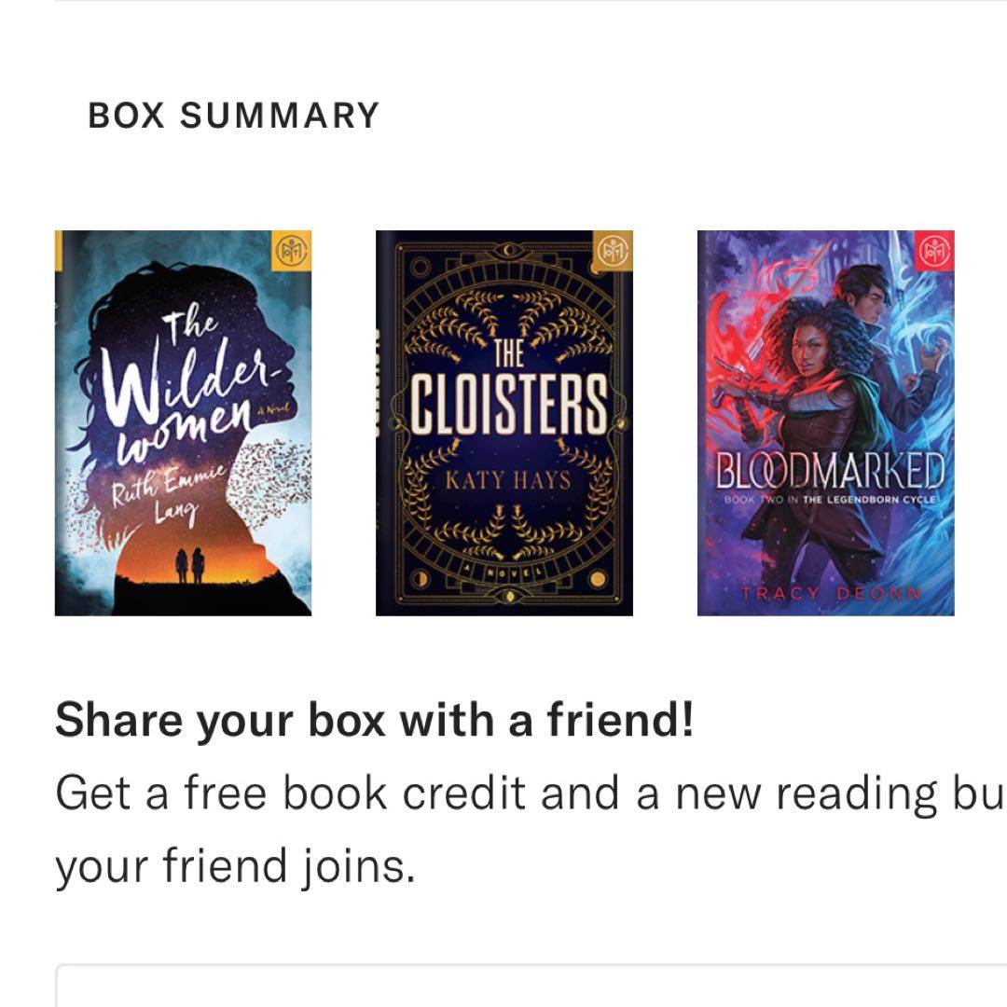
Task: Click the BOX SUMMARY heading
Action: tap(233, 116)
